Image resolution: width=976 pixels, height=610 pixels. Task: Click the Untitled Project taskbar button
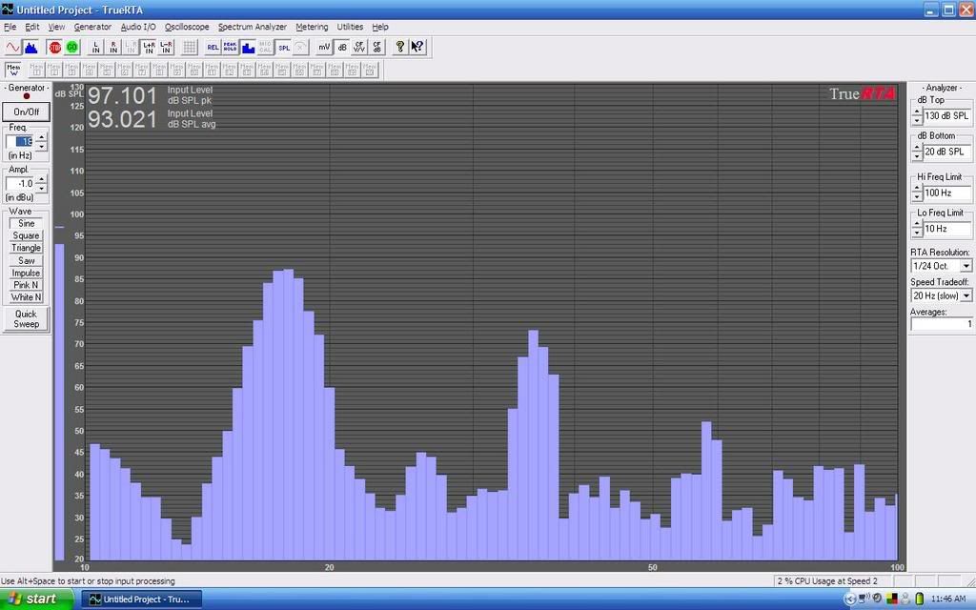142,600
